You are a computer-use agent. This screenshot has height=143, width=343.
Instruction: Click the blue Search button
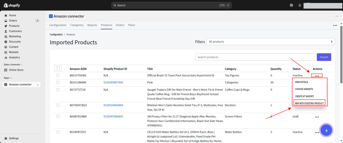pyautogui.click(x=324, y=57)
